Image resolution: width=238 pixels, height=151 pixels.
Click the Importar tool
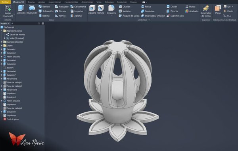point(77,11)
